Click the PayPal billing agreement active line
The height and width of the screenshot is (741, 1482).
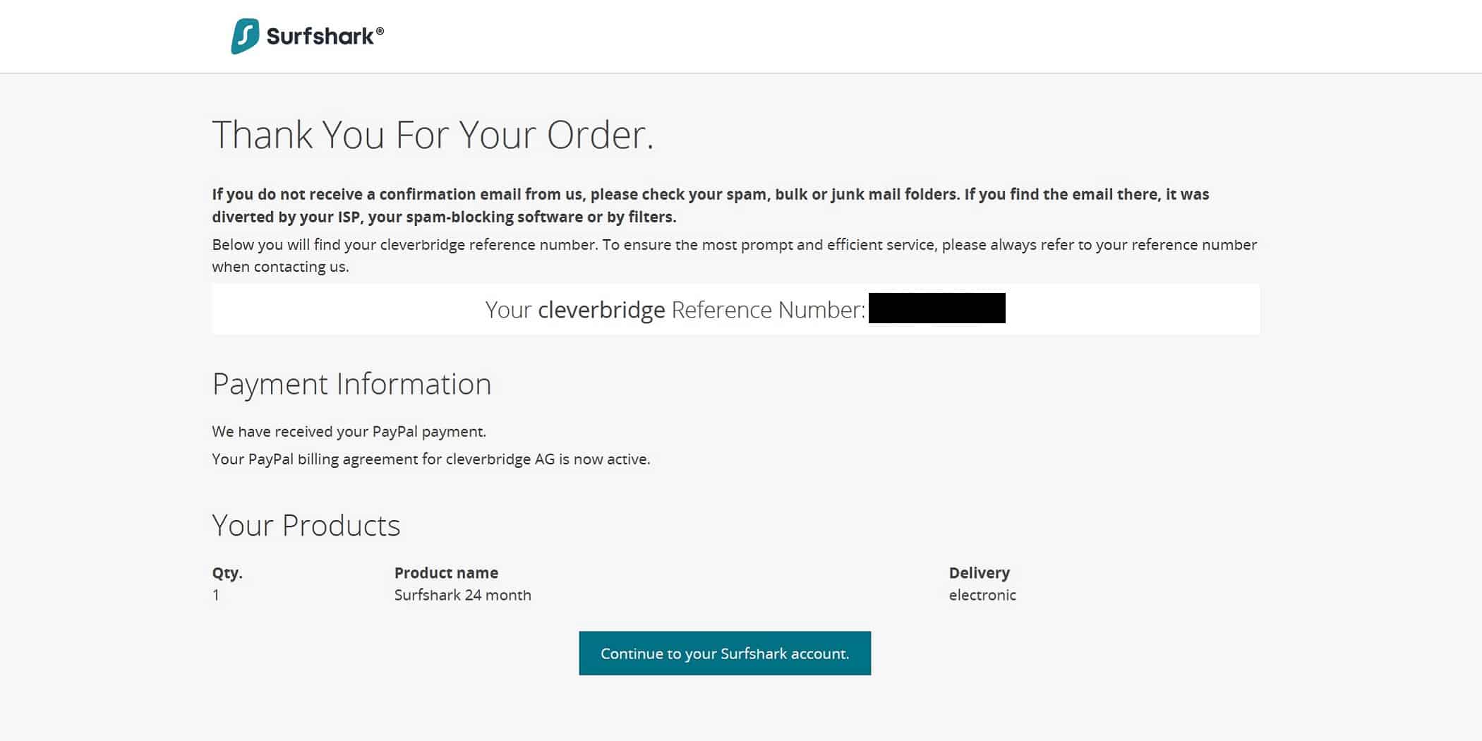point(430,459)
